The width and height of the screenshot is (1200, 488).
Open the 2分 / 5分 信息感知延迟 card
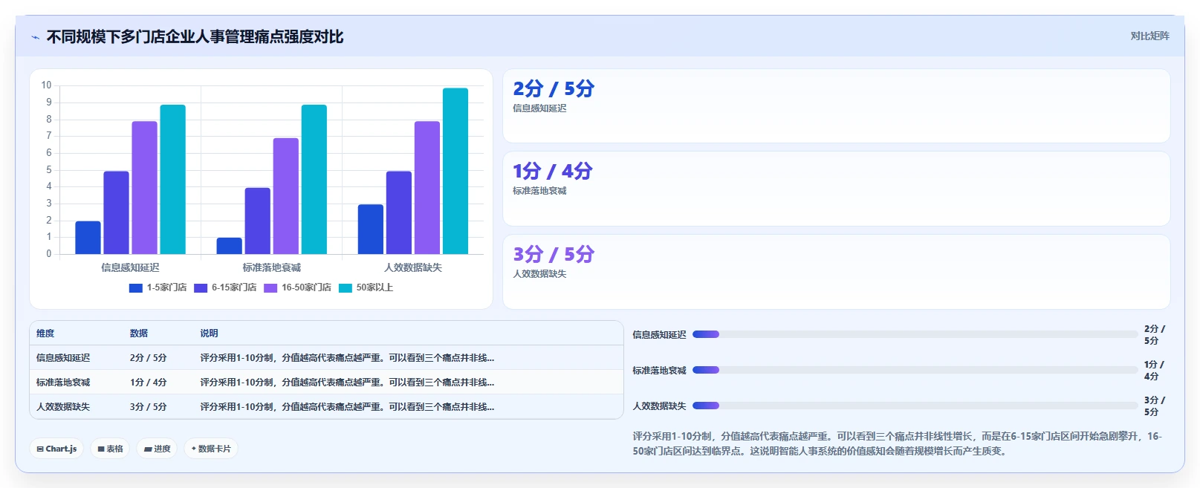point(836,106)
